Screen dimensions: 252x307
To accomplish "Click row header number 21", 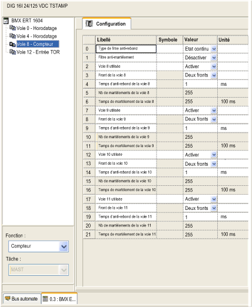I will tap(89, 235).
